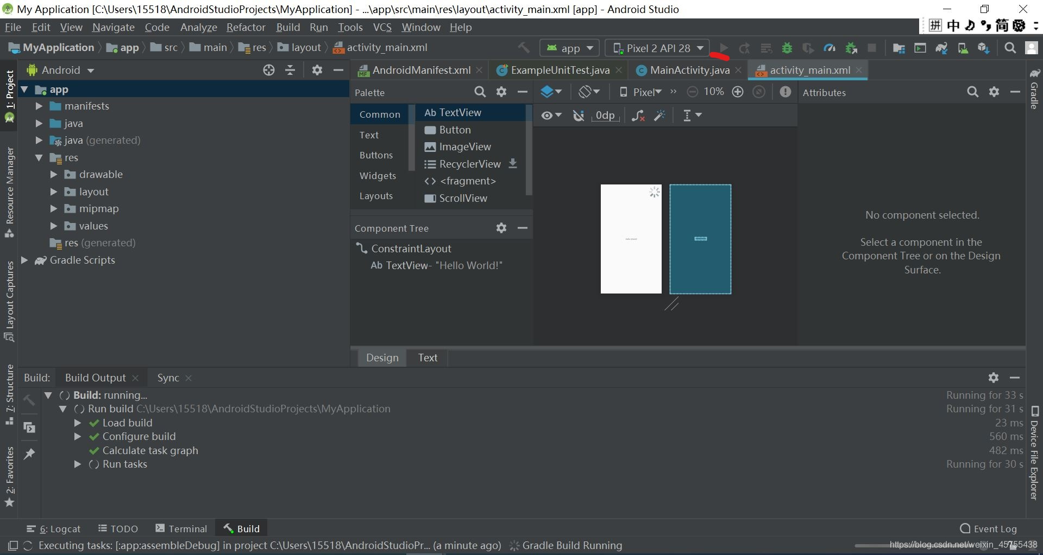Open the design surface layers dropdown
This screenshot has height=555, width=1043.
point(551,92)
